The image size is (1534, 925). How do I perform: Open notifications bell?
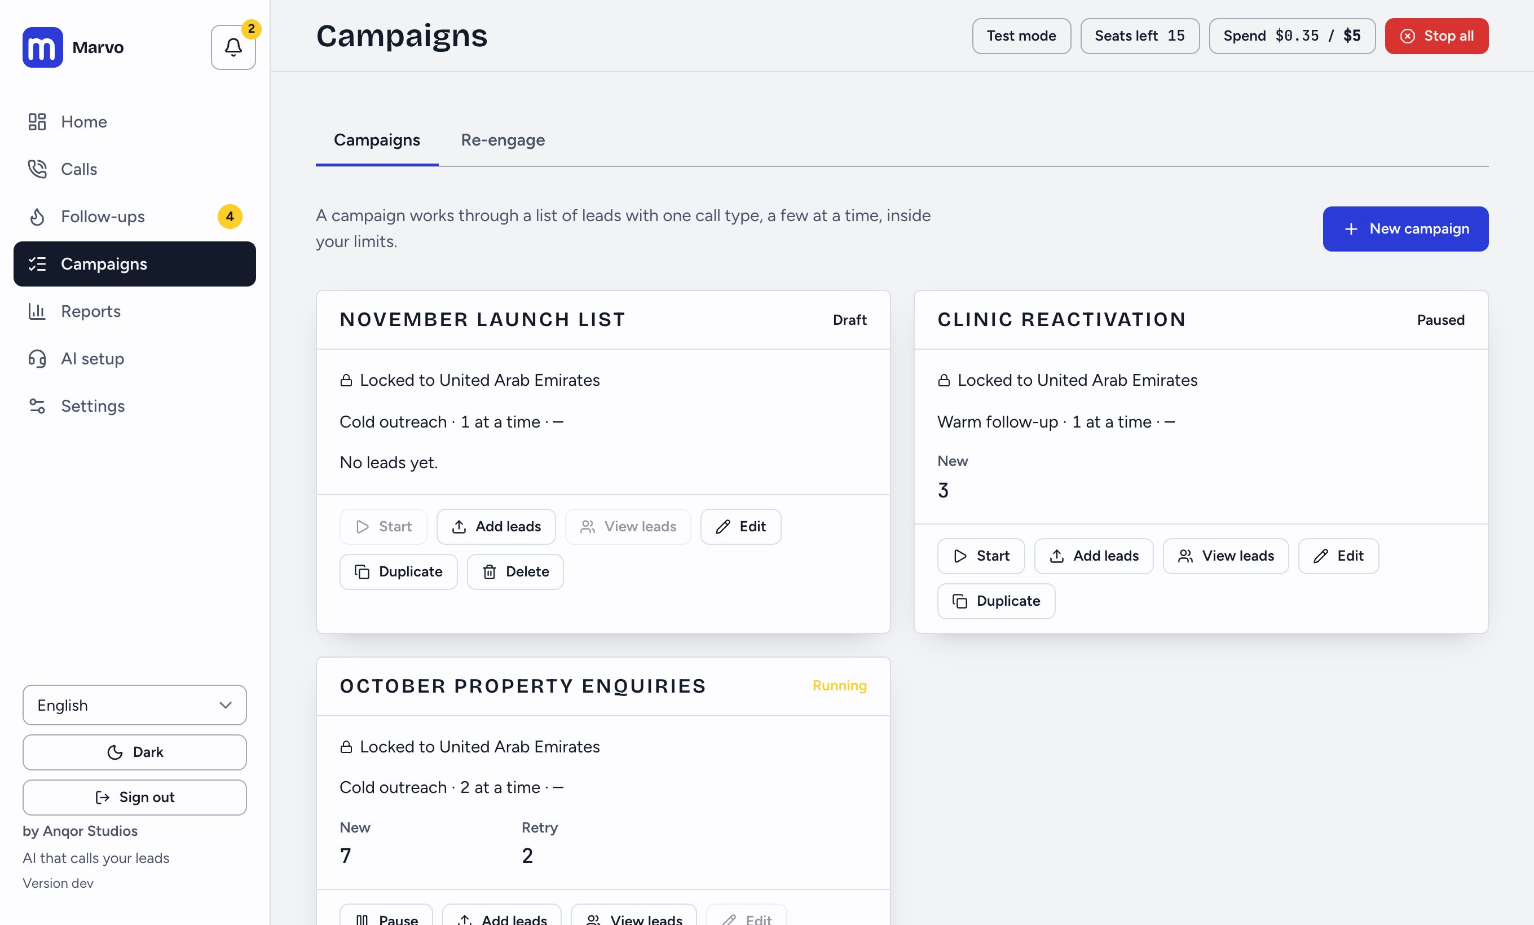(233, 47)
